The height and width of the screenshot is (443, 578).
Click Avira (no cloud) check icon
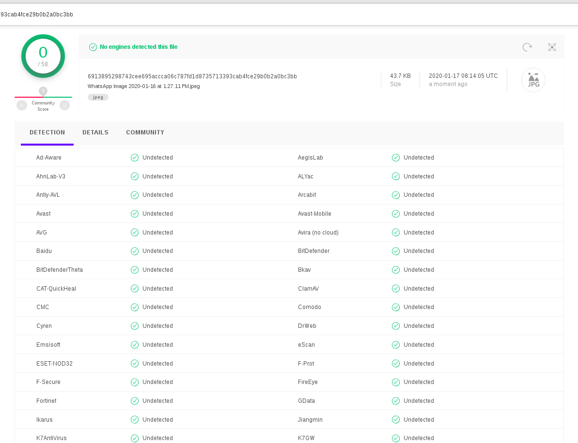[x=395, y=233]
